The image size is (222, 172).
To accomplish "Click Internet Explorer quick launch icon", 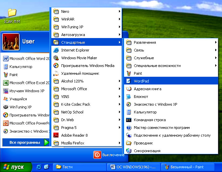I will [39, 167].
